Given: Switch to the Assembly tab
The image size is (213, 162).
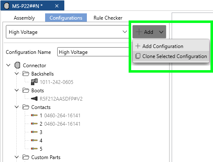Looking at the screenshot, I should [x=24, y=18].
